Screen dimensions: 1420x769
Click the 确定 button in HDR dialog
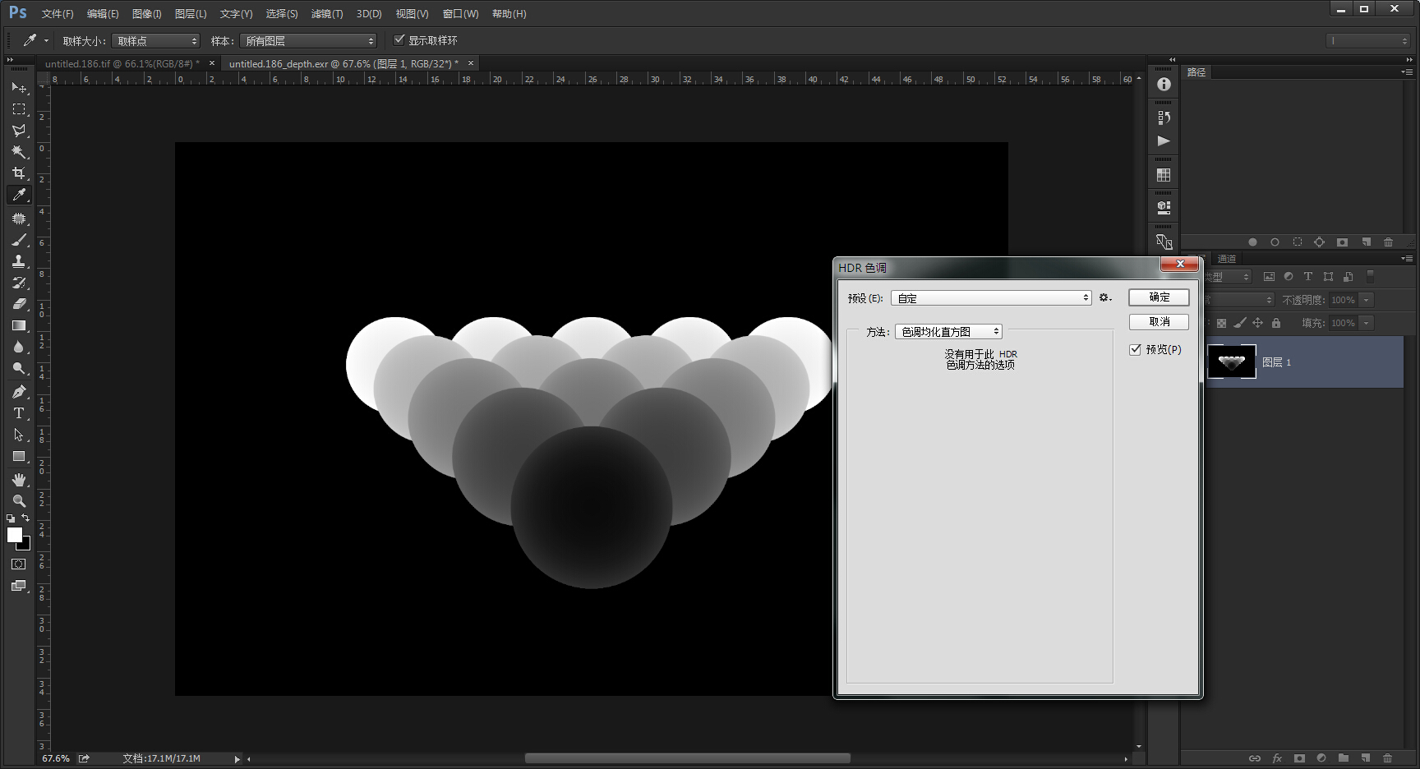coord(1159,297)
